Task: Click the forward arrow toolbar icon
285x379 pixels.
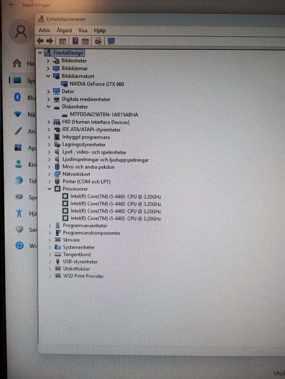Action: click(x=49, y=41)
